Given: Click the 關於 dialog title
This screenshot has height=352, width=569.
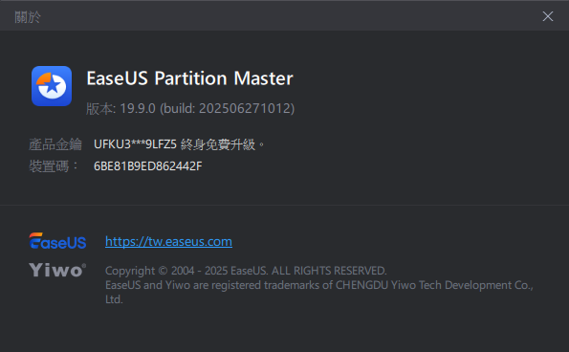Looking at the screenshot, I should pos(28,17).
